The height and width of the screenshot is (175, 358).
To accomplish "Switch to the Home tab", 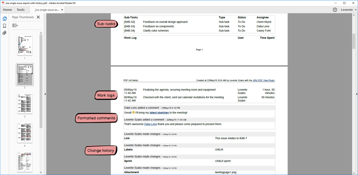I will tap(8, 10).
